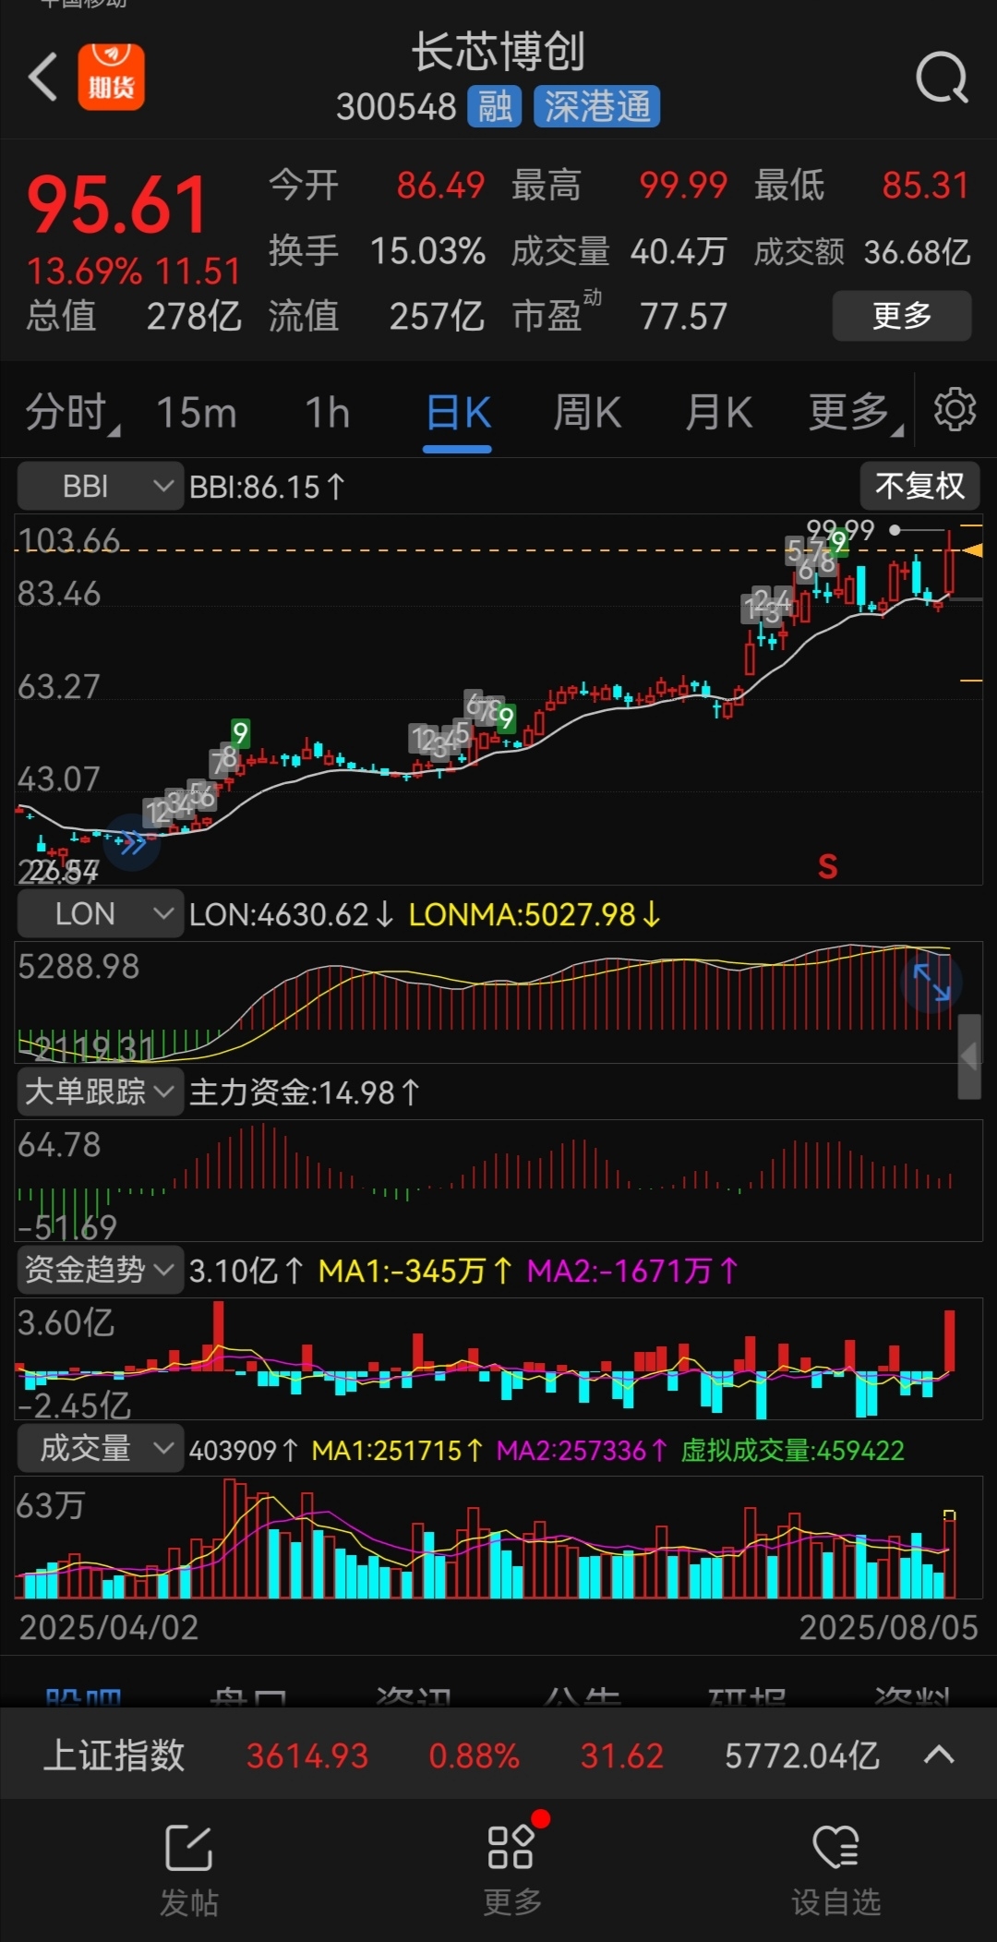The width and height of the screenshot is (997, 1942).
Task: Open the 大单跟踪 indicator dropdown
Action: 100,1092
